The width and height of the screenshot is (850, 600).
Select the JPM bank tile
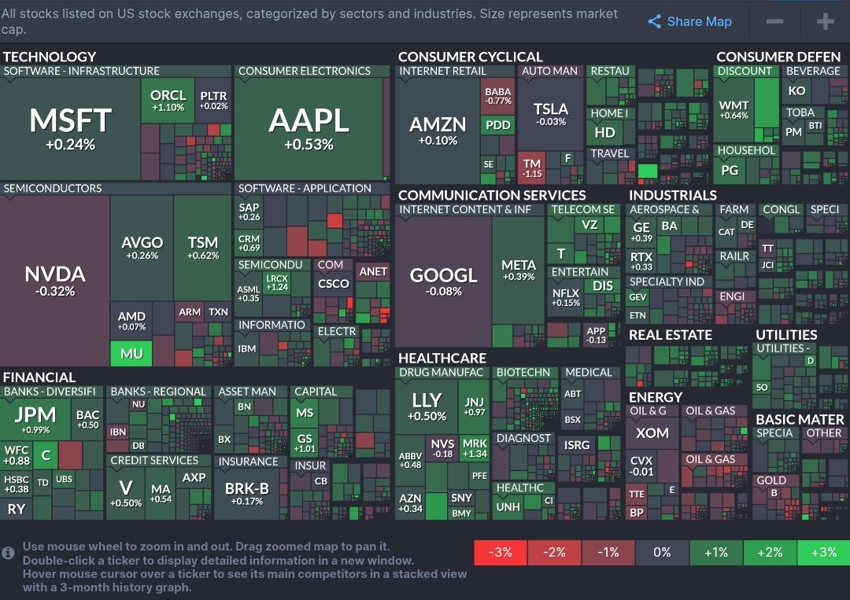coord(35,418)
